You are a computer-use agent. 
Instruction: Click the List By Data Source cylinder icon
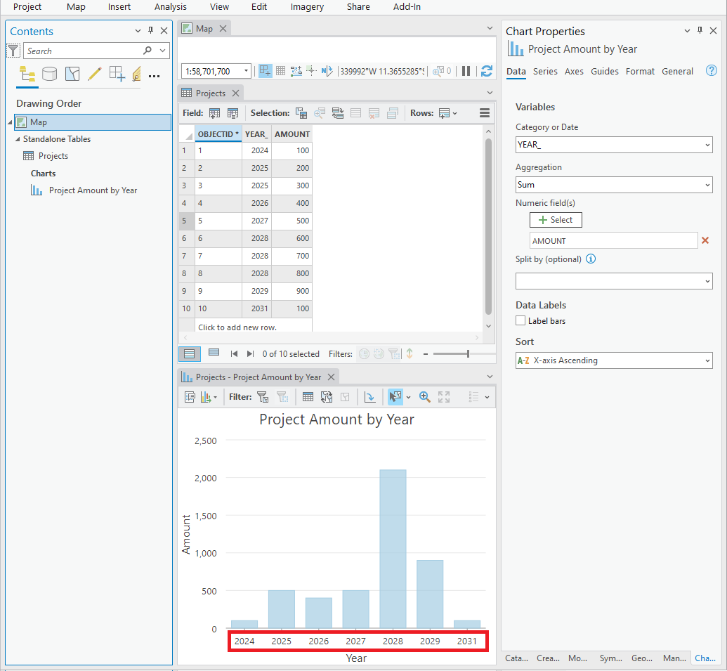tap(49, 74)
